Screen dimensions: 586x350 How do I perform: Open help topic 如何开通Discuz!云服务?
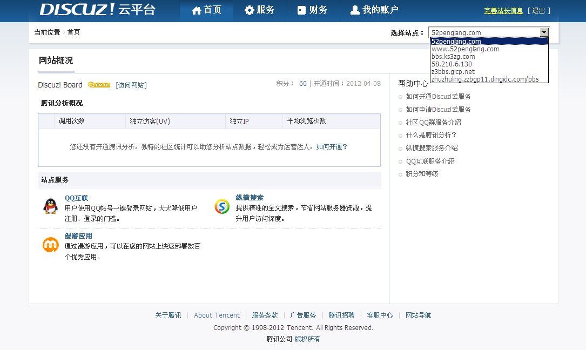[439, 97]
